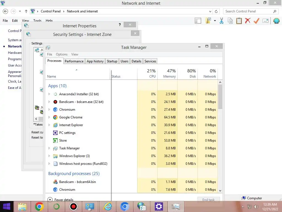Click the Copy icon in Control Panel toolbar

[x=230, y=21]
